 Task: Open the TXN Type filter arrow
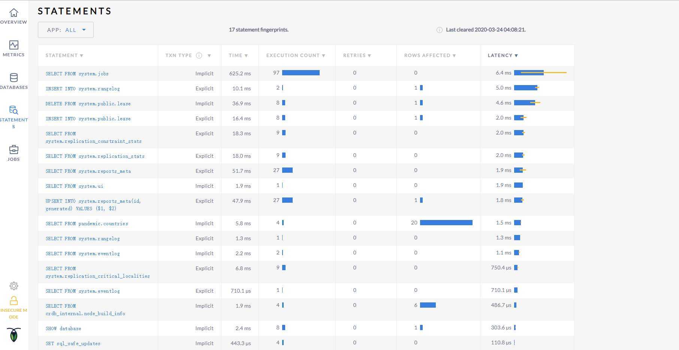(209, 55)
